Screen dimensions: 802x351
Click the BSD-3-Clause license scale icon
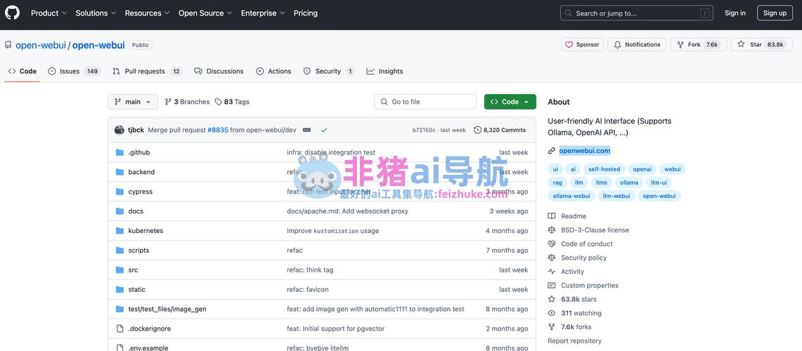click(551, 230)
